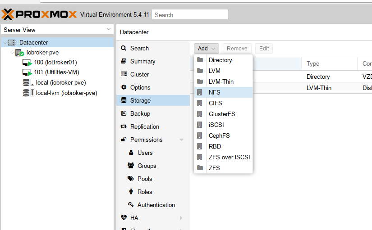Image resolution: width=372 pixels, height=230 pixels.
Task: Click the building icon next to CephFS
Action: [x=200, y=135]
